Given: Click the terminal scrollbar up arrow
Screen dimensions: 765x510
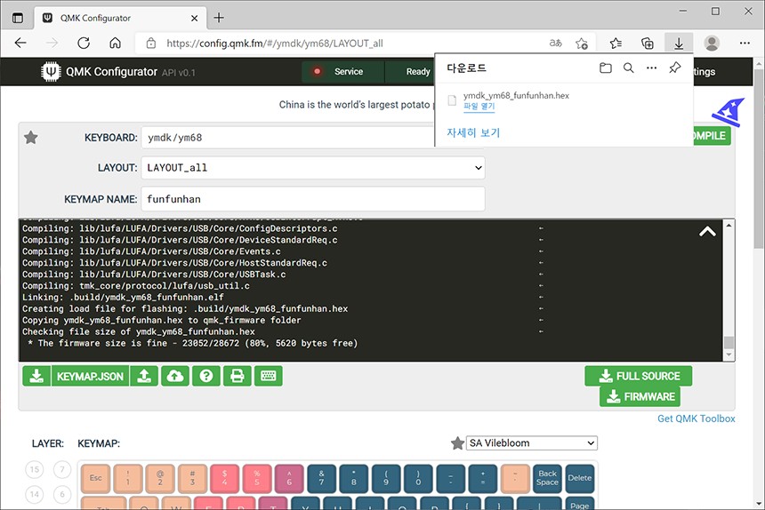Looking at the screenshot, I should (729, 225).
